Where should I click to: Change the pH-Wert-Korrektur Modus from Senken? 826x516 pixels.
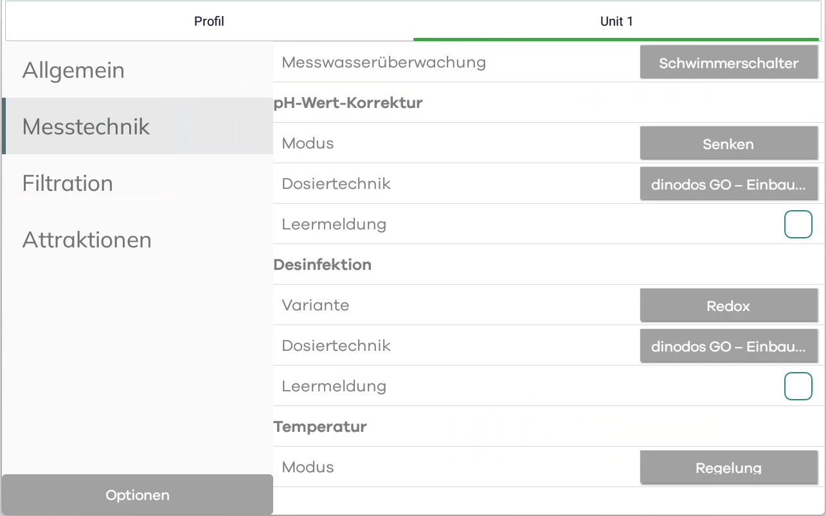(x=729, y=143)
